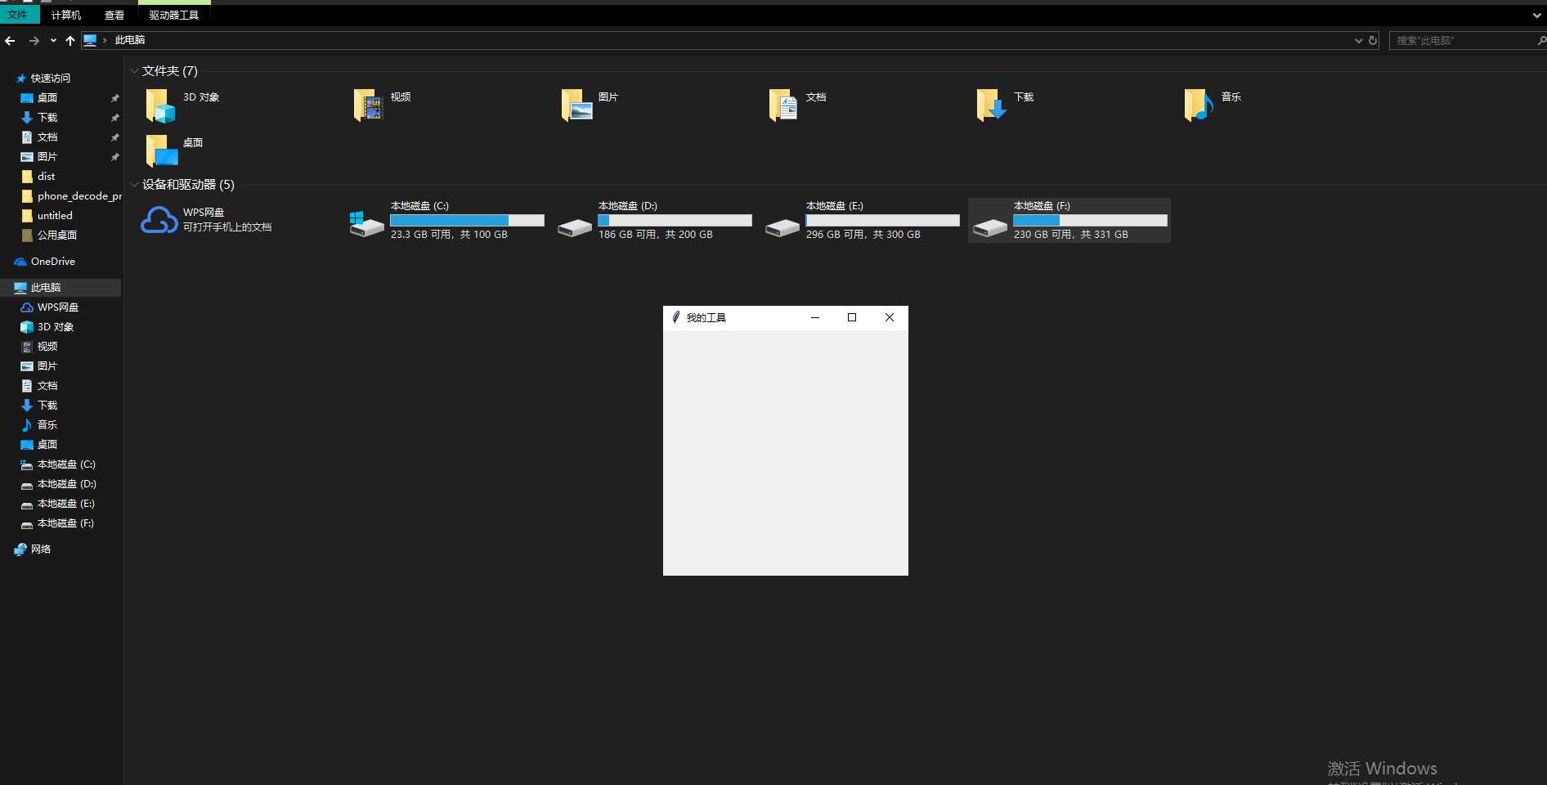The image size is (1547, 785).
Task: Open phone_decode_pr folder in sidebar
Action: click(79, 196)
